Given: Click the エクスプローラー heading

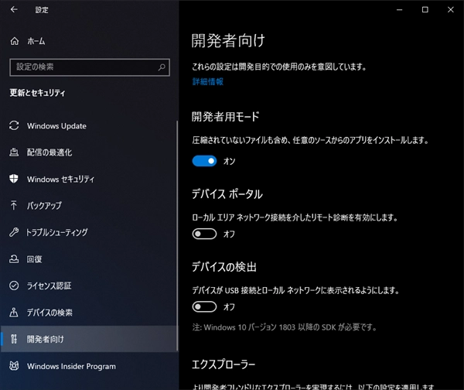Looking at the screenshot, I should coord(223,364).
